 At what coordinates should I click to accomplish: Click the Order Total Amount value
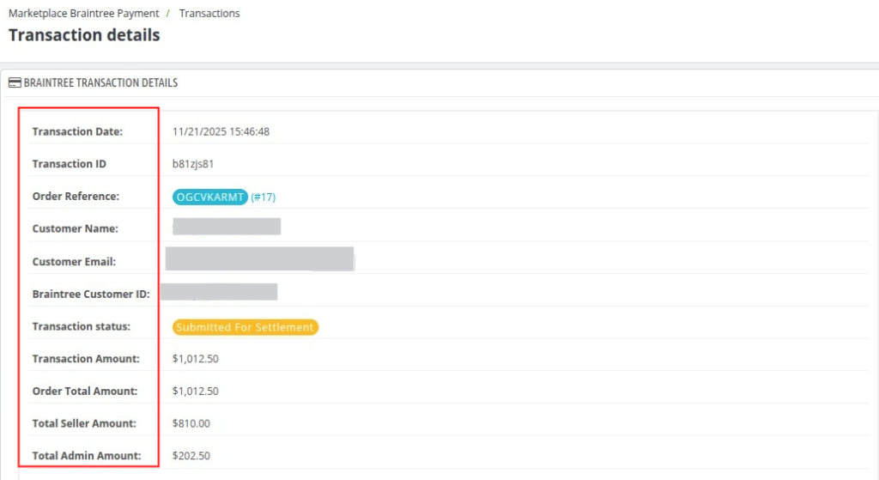tap(195, 392)
